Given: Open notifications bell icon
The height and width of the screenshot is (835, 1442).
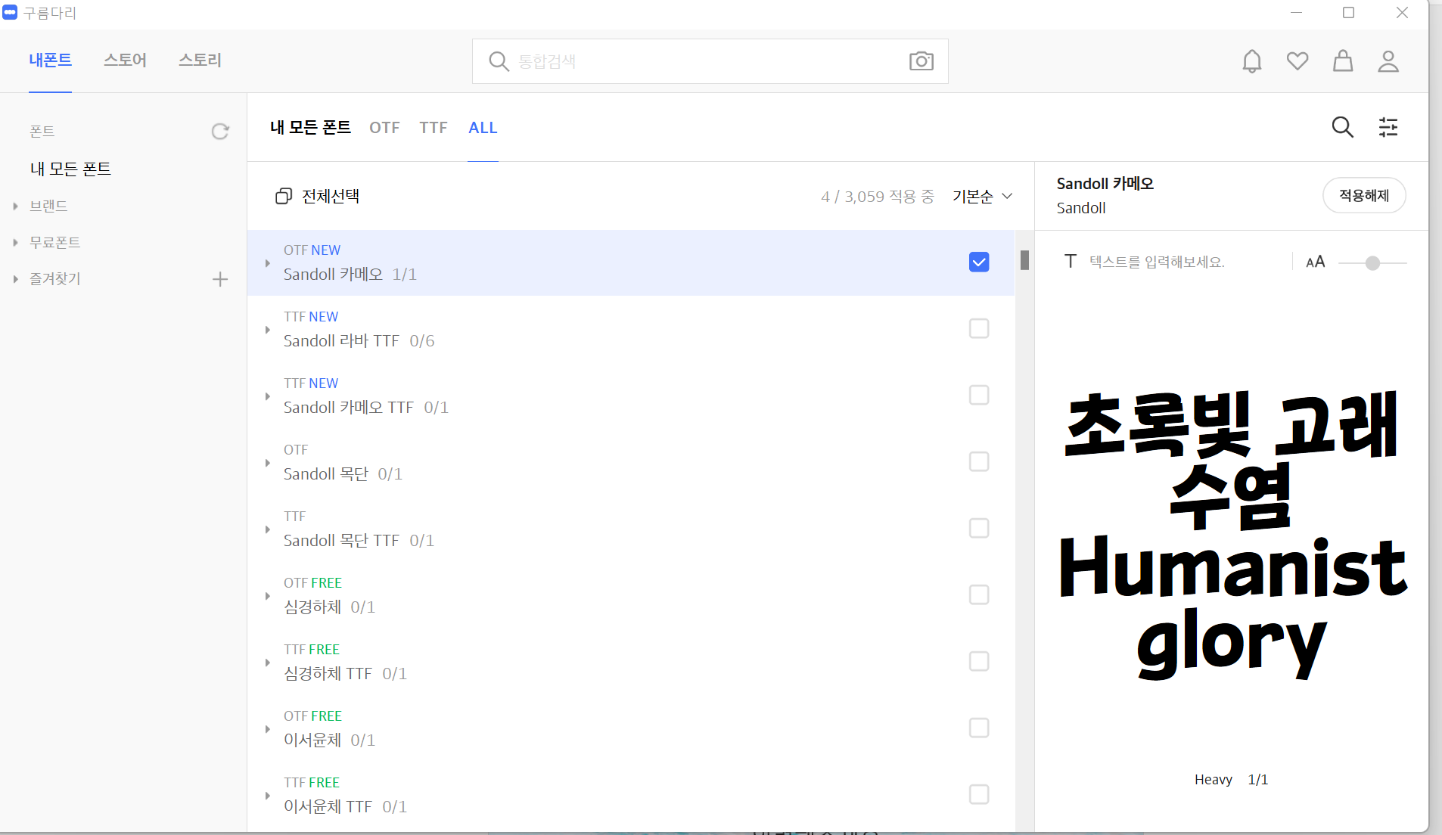Looking at the screenshot, I should coord(1252,61).
